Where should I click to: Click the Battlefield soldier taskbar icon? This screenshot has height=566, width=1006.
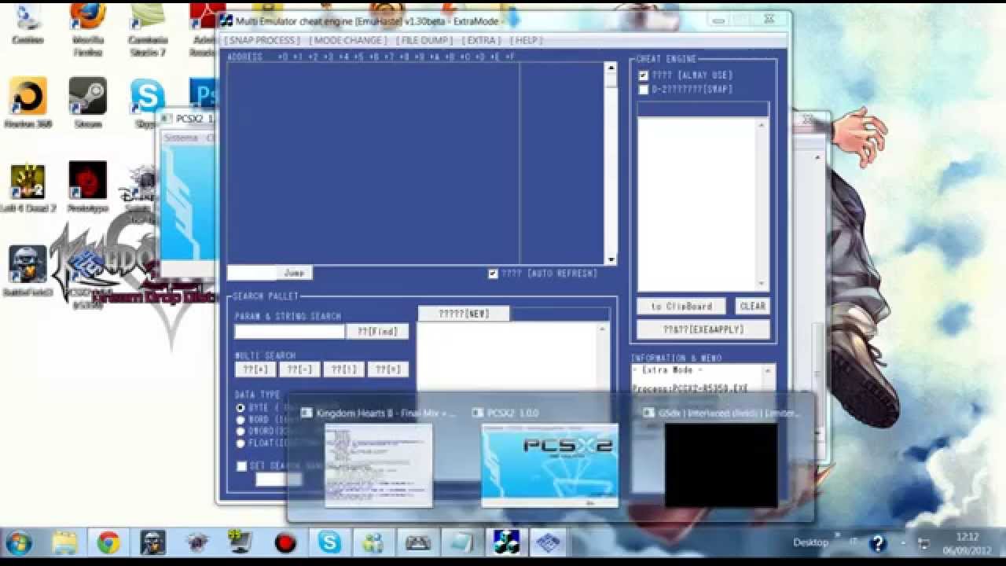click(x=152, y=543)
